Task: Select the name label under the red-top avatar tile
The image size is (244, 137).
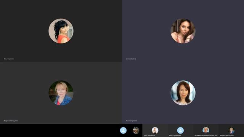Action: [9, 59]
